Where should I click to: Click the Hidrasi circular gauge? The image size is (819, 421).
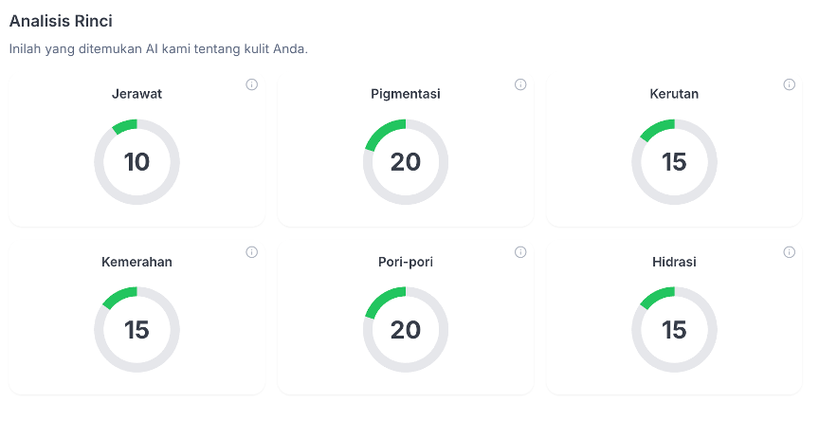coord(674,330)
